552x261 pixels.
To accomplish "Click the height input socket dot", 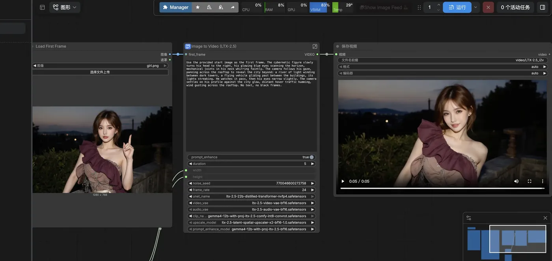I will 186,177.
